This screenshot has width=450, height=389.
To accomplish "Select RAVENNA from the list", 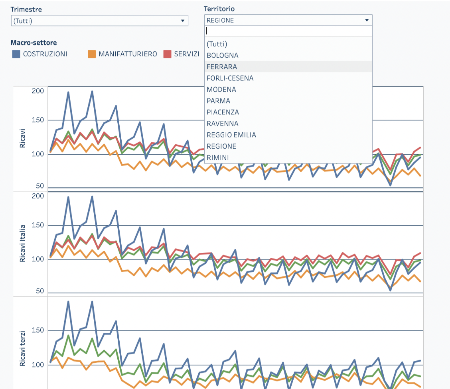I will pyautogui.click(x=288, y=124).
